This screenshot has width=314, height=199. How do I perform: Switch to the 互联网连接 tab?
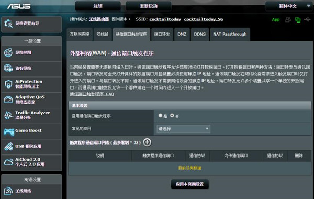coord(80,34)
